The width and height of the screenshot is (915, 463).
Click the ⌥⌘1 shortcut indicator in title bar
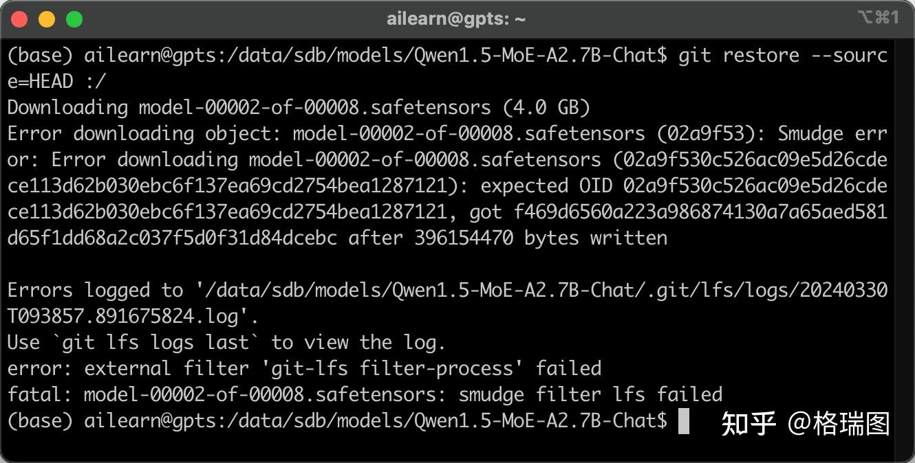pos(879,19)
